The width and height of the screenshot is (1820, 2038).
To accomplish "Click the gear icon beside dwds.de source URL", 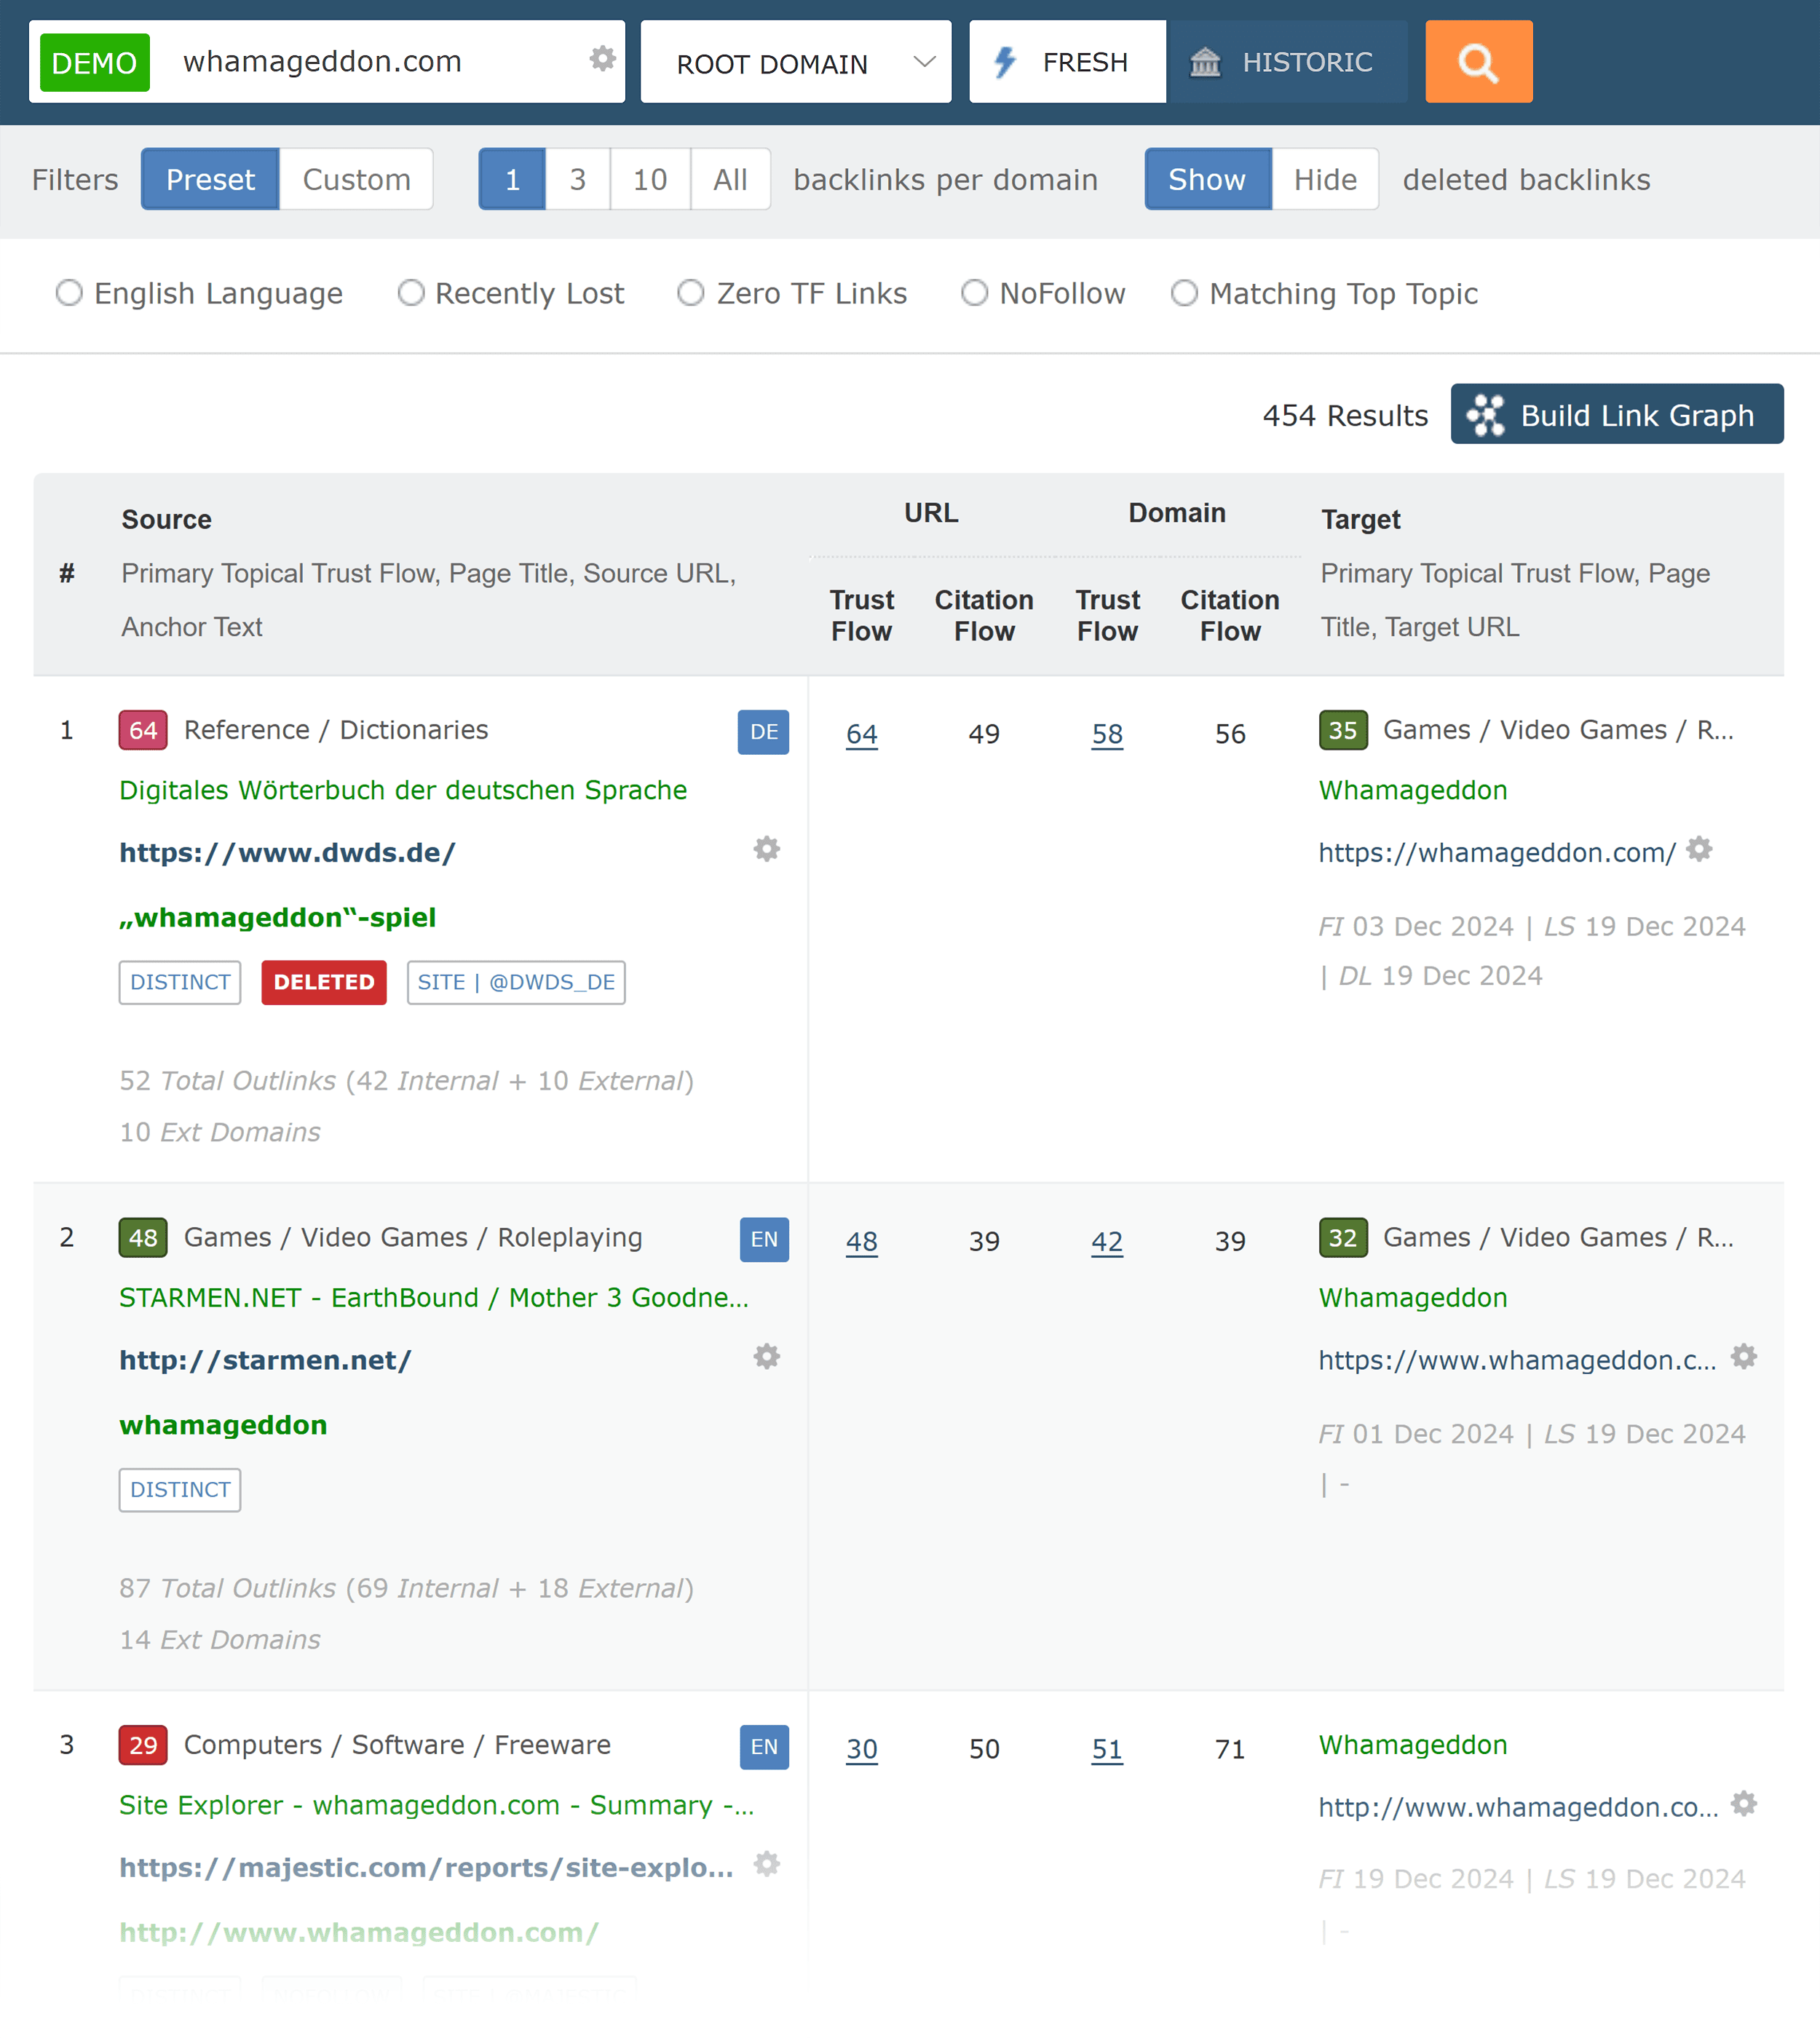I will (x=767, y=849).
